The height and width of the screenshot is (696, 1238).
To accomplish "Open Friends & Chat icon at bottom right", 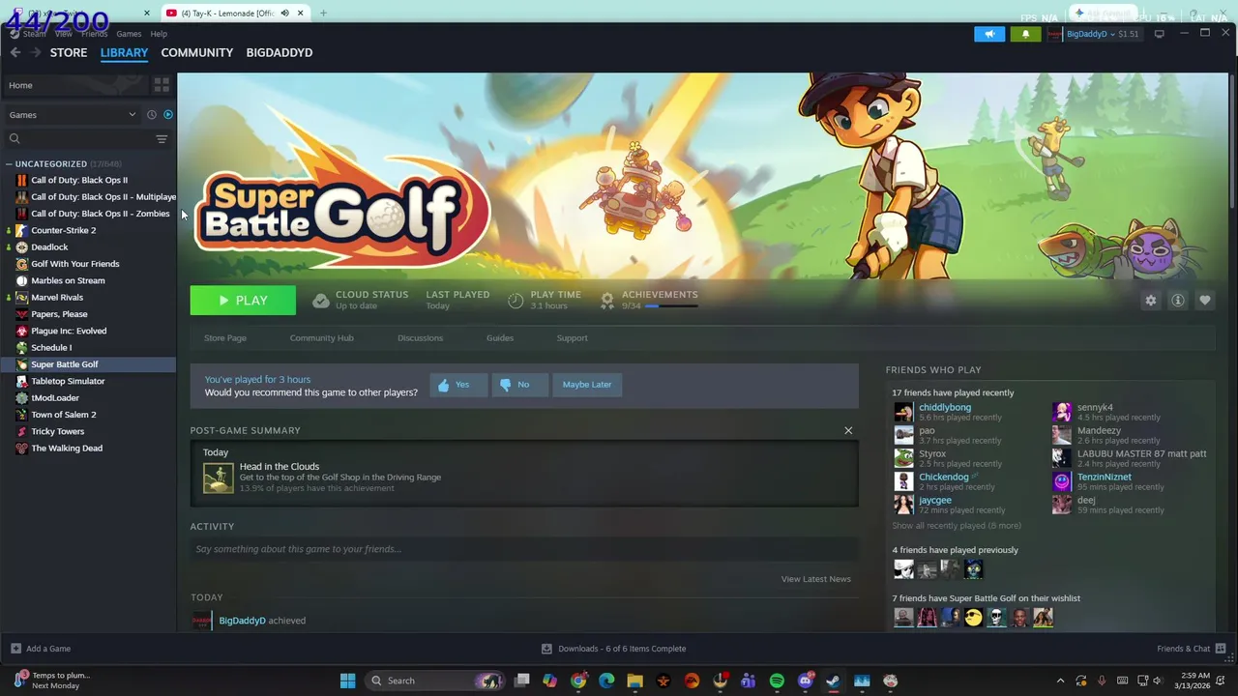I will click(1221, 649).
